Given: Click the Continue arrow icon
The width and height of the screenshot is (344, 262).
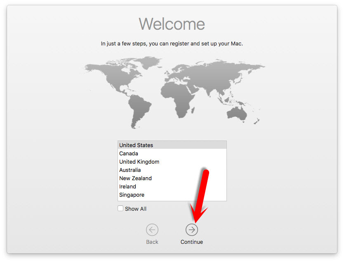Looking at the screenshot, I should (191, 230).
